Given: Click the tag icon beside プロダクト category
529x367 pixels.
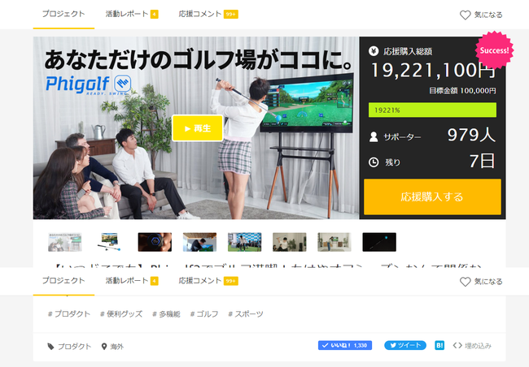Looking at the screenshot, I should 51,347.
